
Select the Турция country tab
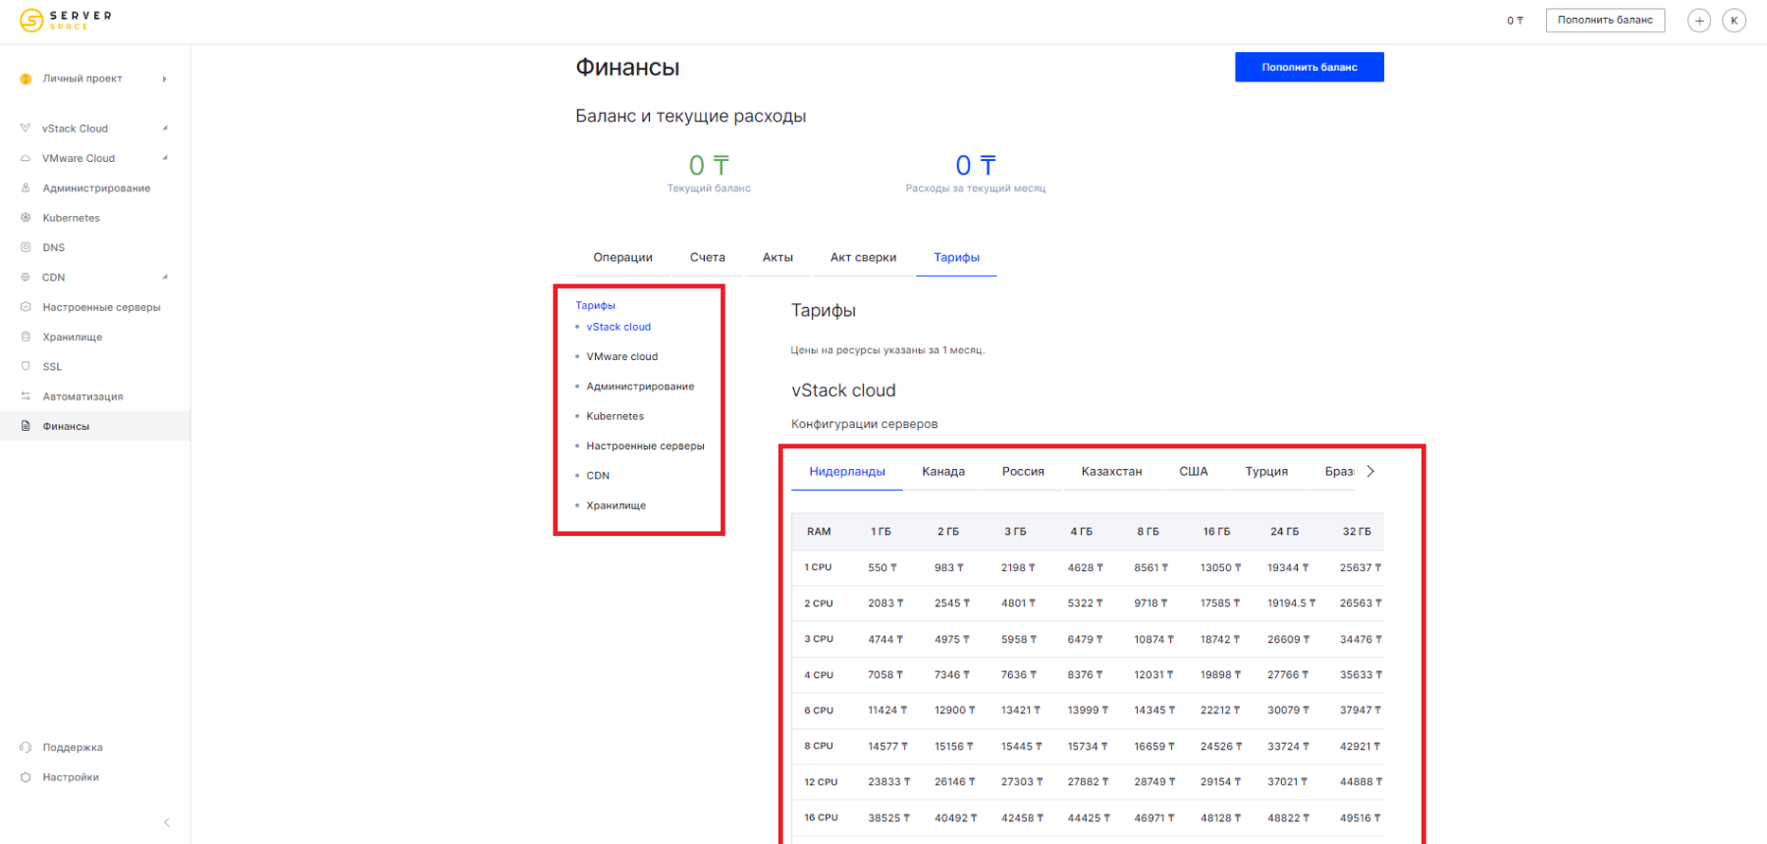(x=1266, y=471)
